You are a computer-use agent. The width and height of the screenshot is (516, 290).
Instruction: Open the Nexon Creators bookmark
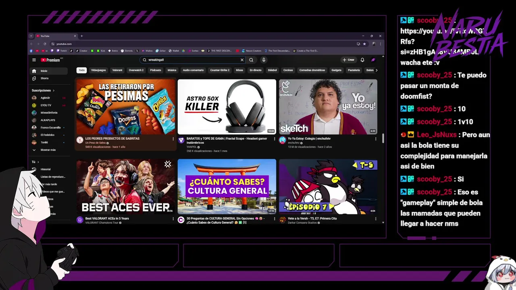pyautogui.click(x=252, y=51)
